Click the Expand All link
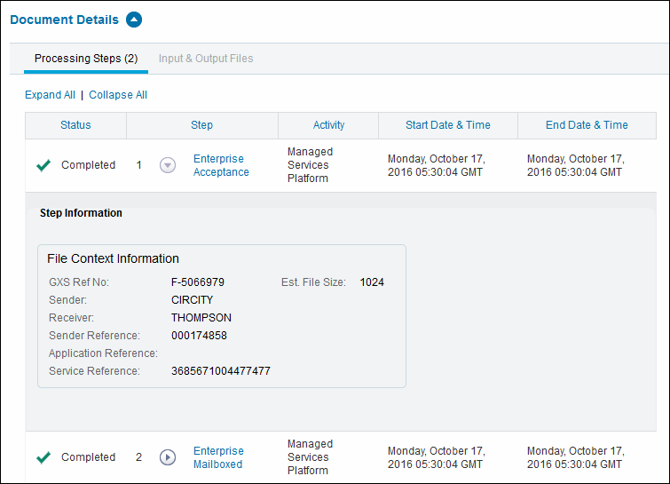The image size is (670, 484). (50, 95)
